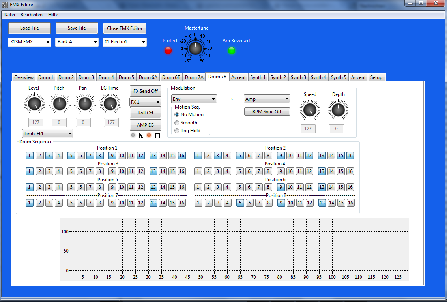Select the decay envelope shape icon

tap(141, 135)
